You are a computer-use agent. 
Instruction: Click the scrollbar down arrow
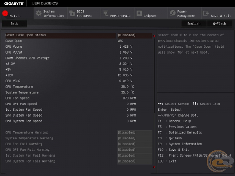(x=154, y=167)
